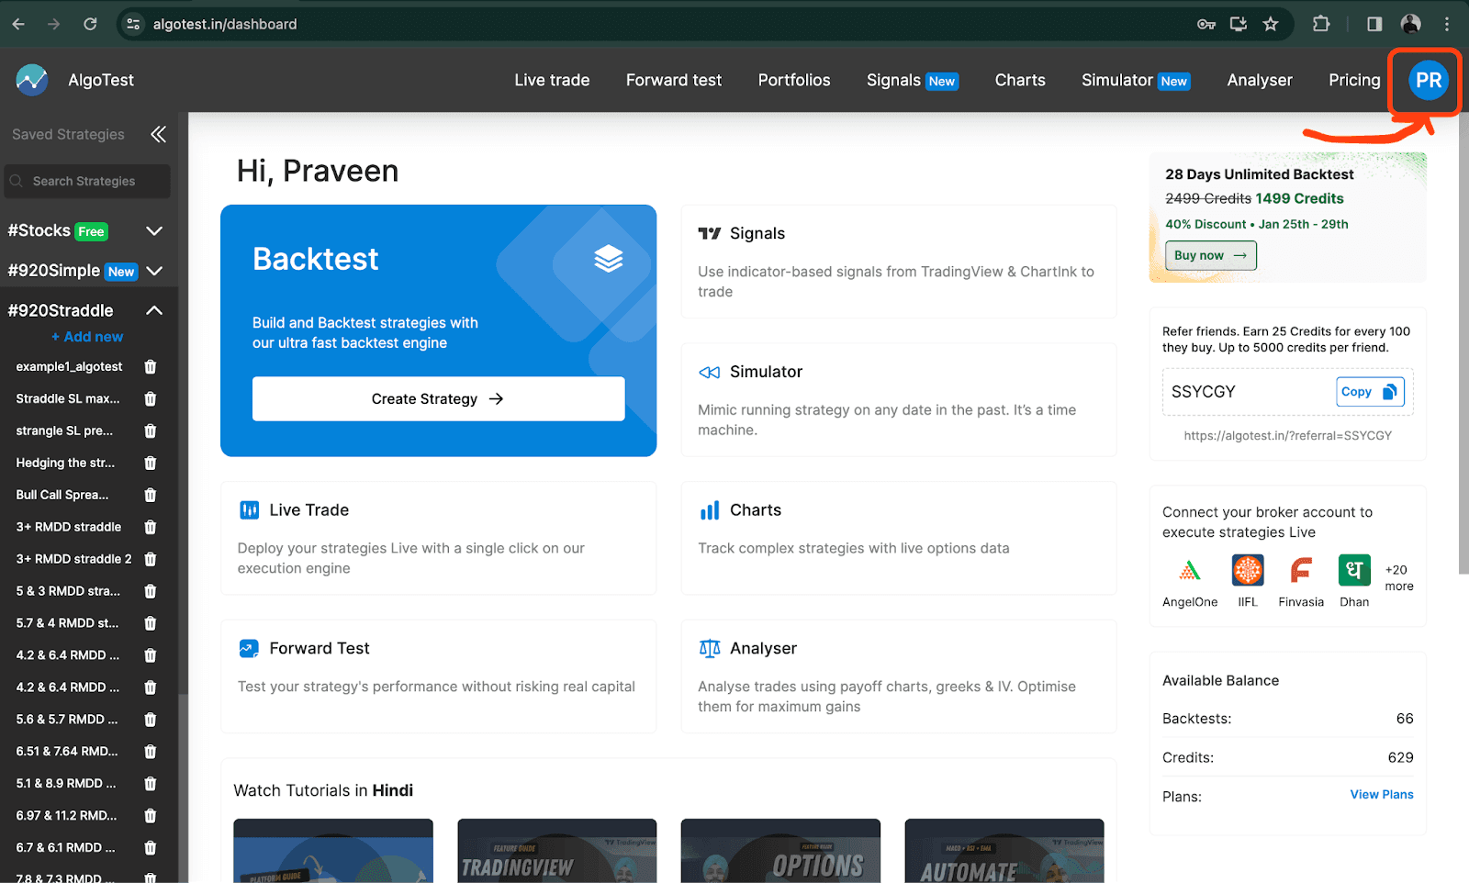Open the first Hindi tutorial thumbnail
The height and width of the screenshot is (883, 1469).
(333, 851)
